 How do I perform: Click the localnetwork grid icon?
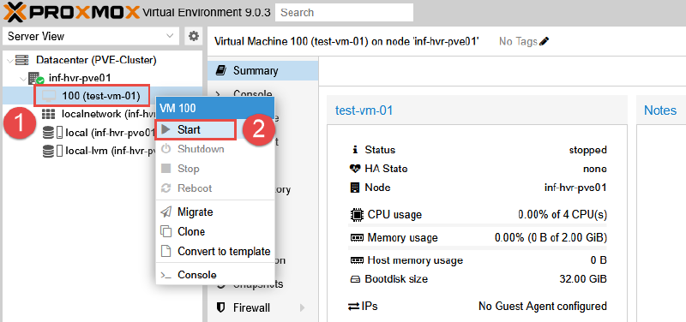[48, 114]
